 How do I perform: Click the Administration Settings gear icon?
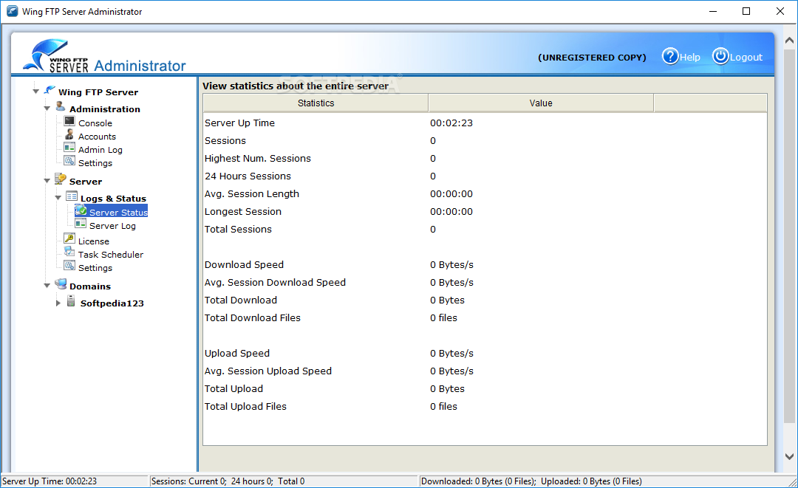point(69,161)
